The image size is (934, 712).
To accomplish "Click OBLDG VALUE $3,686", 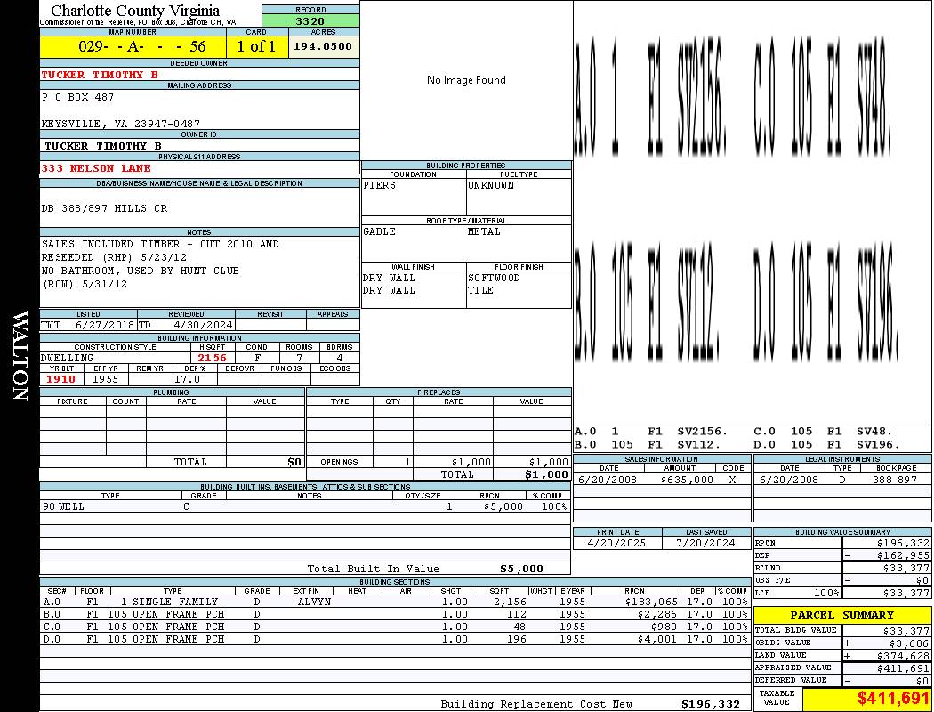I will tap(909, 643).
